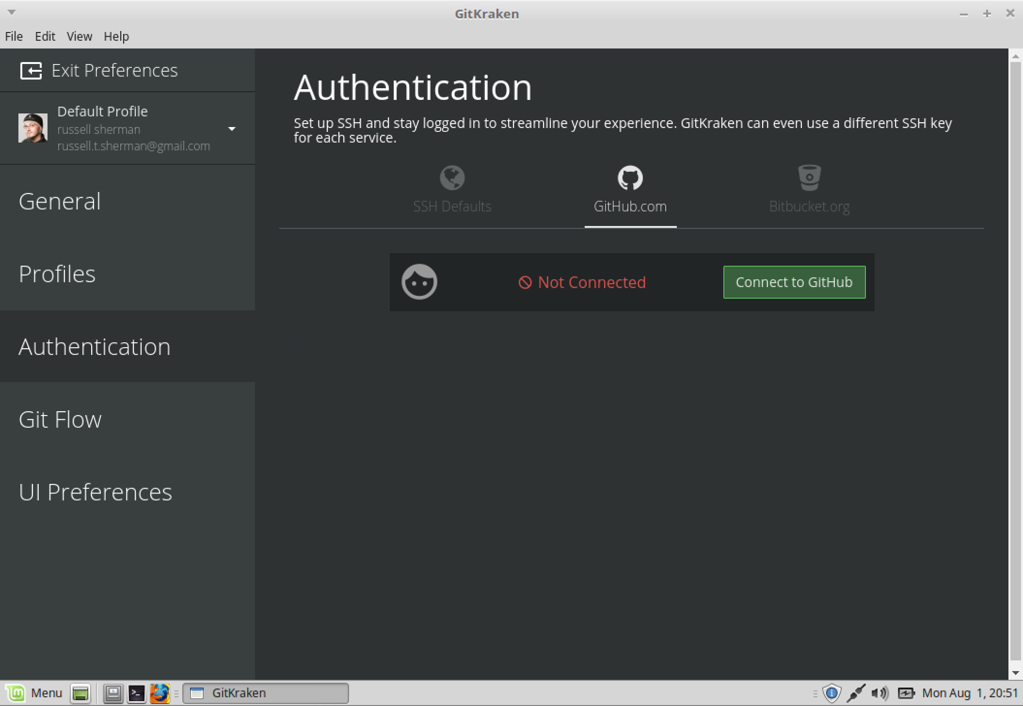The image size is (1023, 706).
Task: Switch to the SSH Defaults tab label
Action: point(452,207)
